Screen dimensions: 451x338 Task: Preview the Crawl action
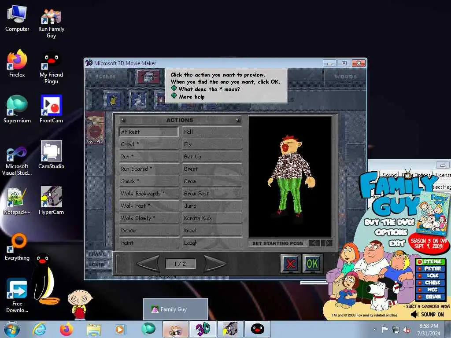coord(149,144)
